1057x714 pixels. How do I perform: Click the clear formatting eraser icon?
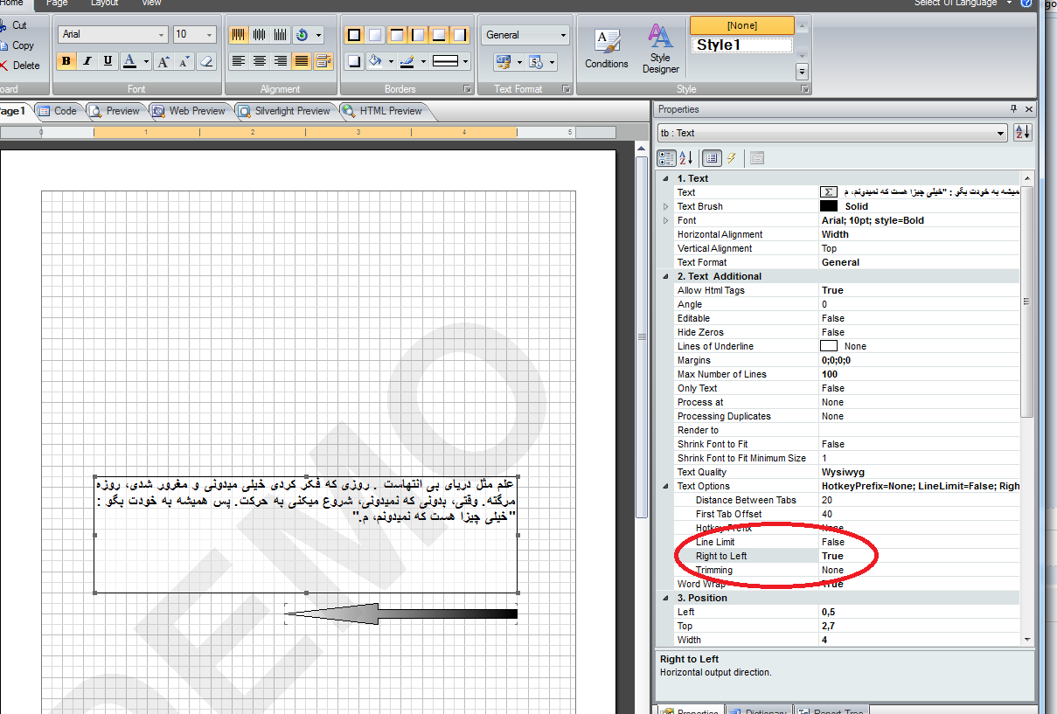(205, 61)
